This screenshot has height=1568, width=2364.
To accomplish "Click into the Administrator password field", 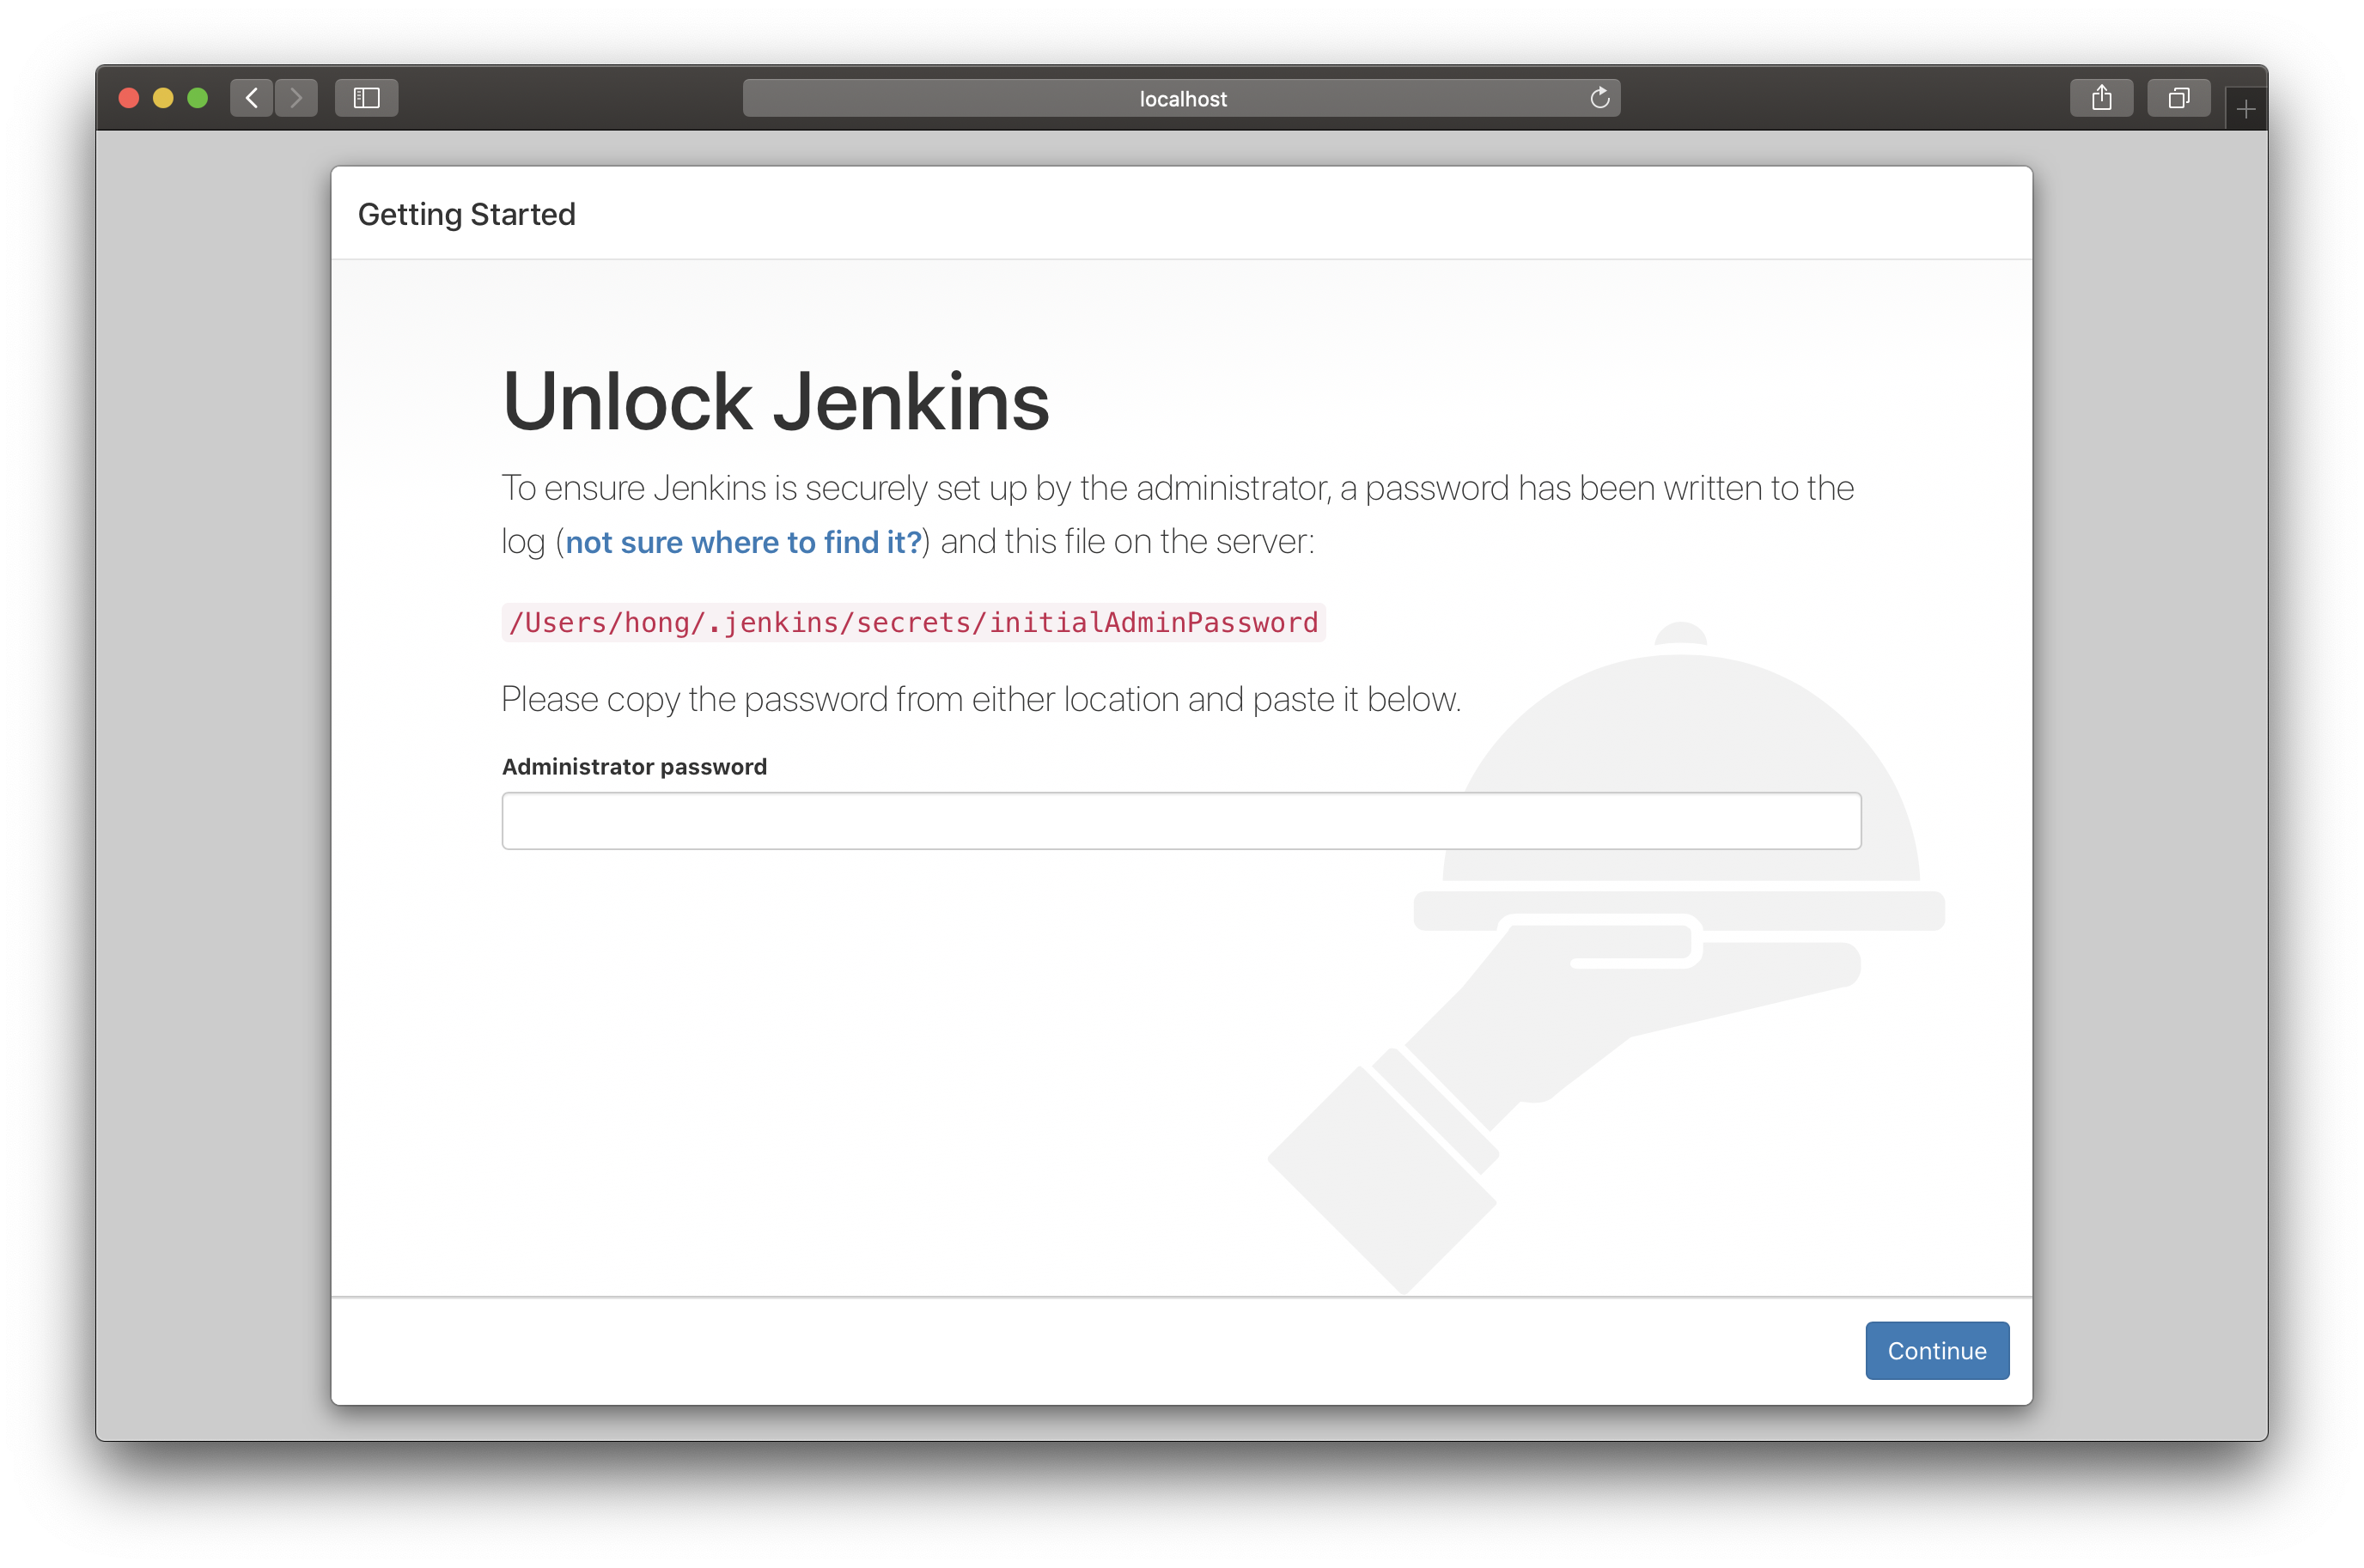I will [x=1180, y=821].
